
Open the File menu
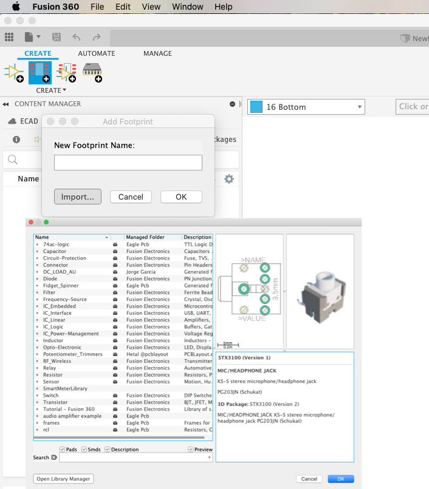(97, 7)
